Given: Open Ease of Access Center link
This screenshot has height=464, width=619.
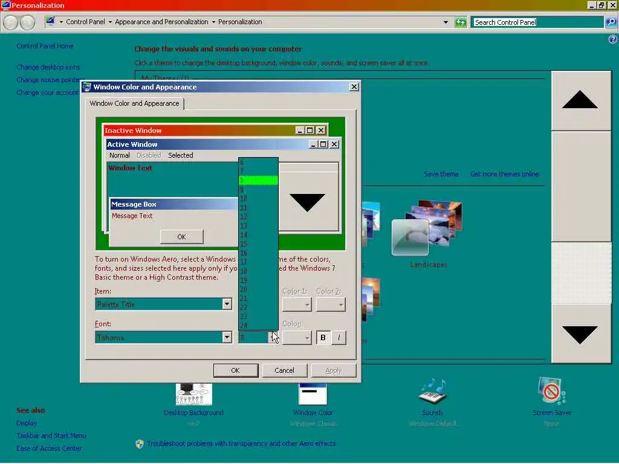Looking at the screenshot, I should pyautogui.click(x=49, y=448).
